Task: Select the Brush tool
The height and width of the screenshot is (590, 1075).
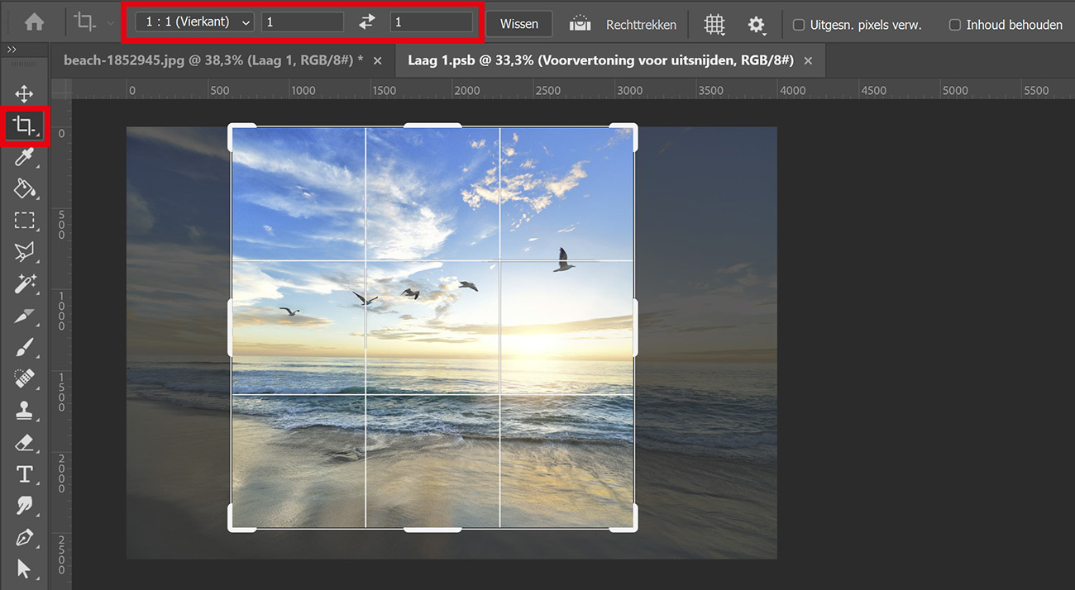Action: point(25,347)
